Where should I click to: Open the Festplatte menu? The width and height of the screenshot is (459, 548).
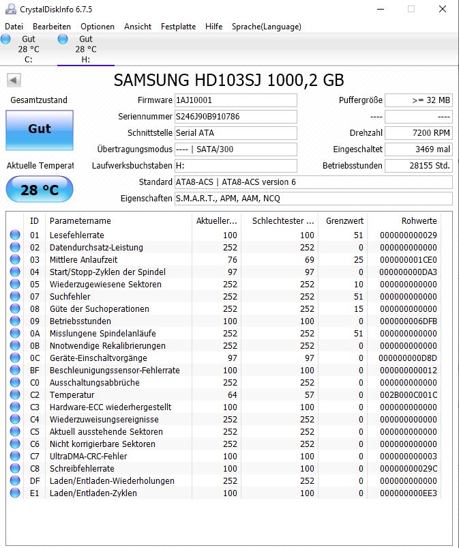(x=178, y=27)
